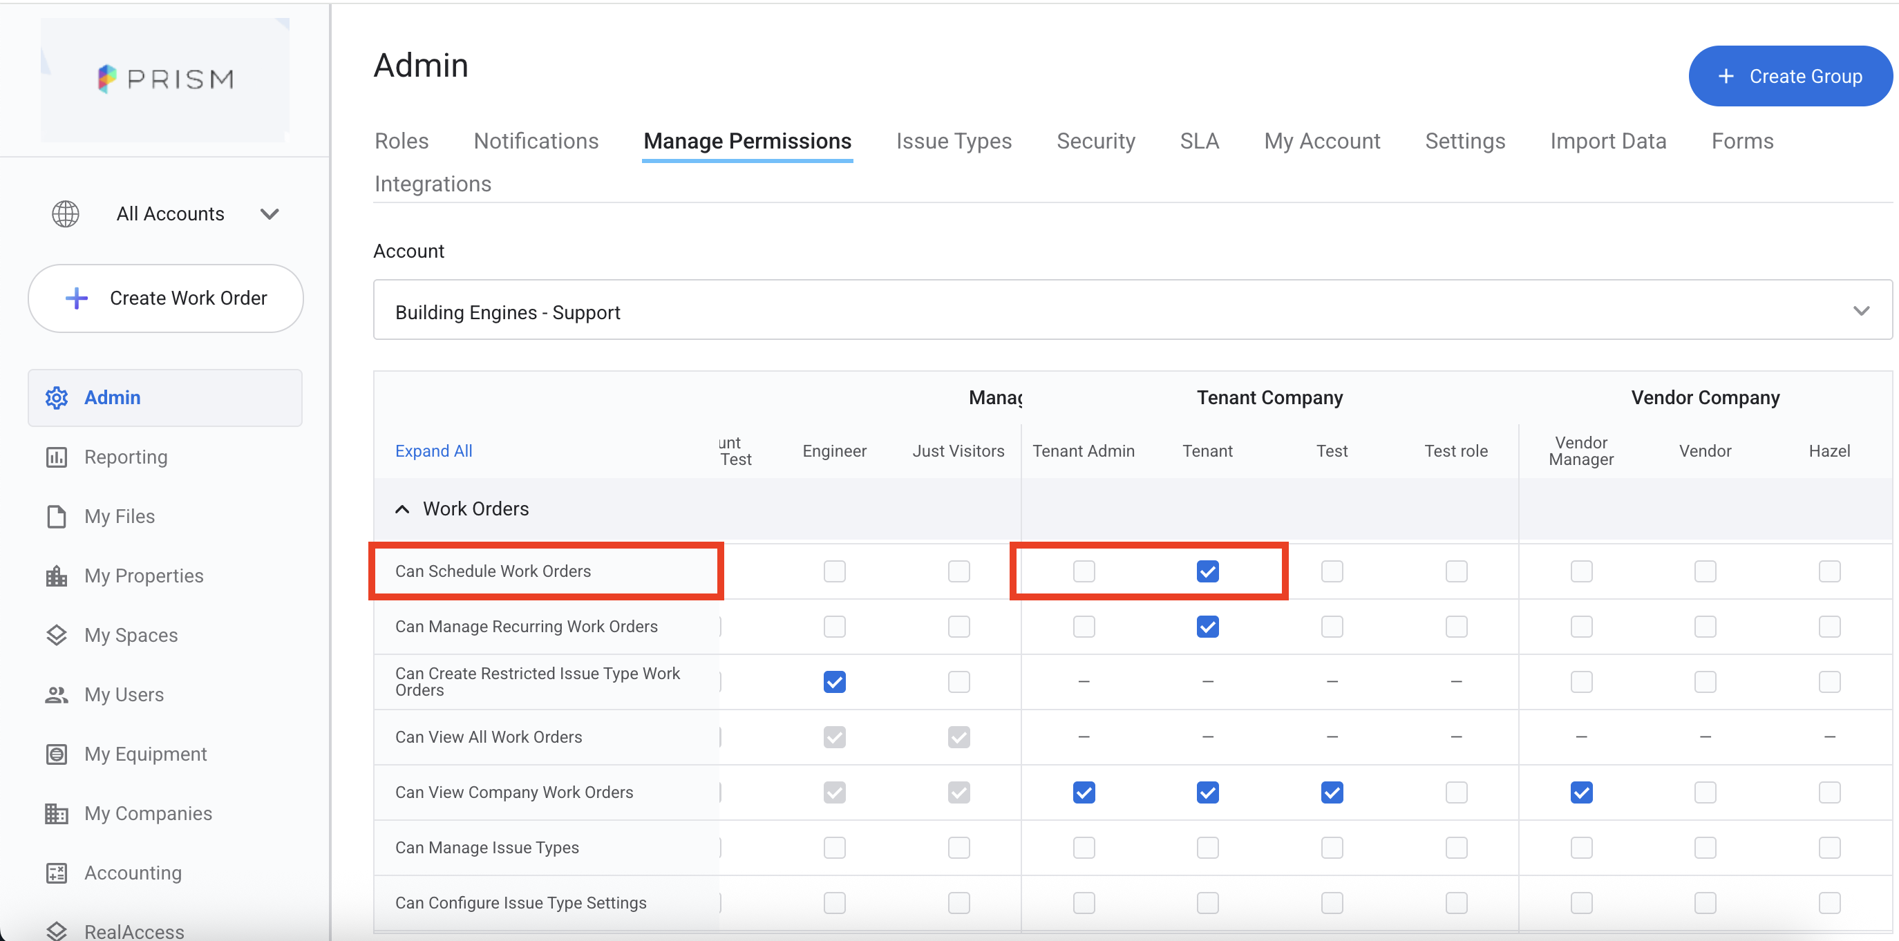Viewport: 1899px width, 941px height.
Task: Open the Integrations tab
Action: point(433,184)
